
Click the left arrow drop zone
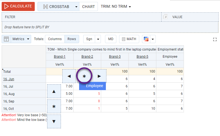[x=69, y=76]
